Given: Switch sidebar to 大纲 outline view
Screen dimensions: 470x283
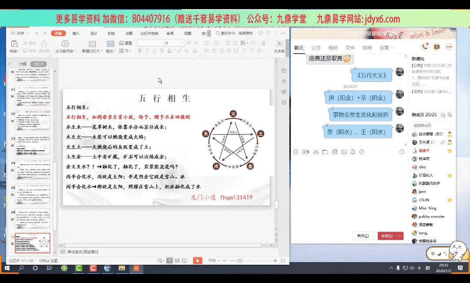Looking at the screenshot, I should tap(23, 64).
